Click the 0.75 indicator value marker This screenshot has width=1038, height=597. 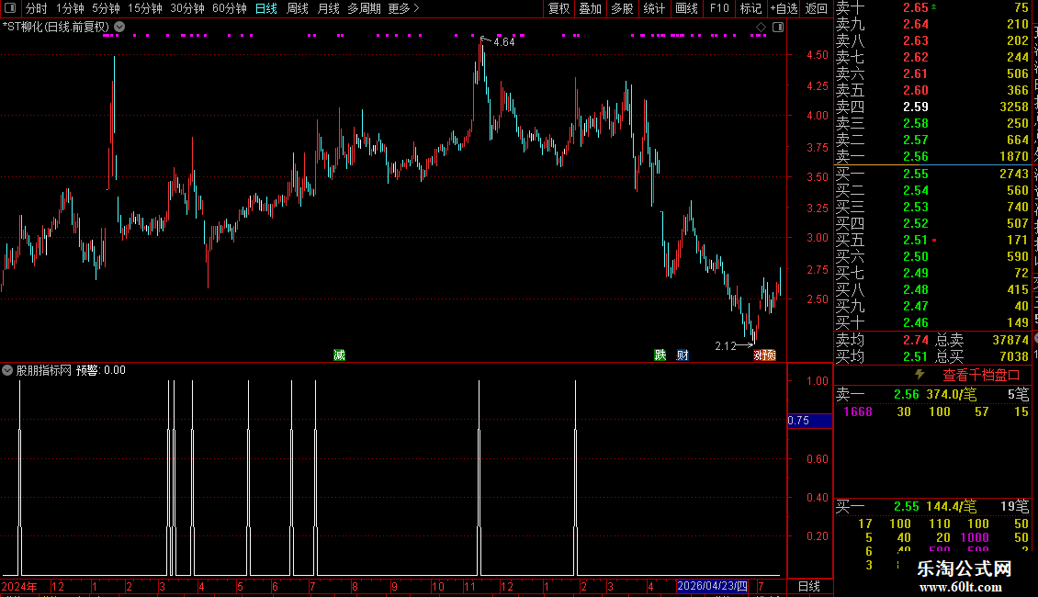tap(809, 421)
